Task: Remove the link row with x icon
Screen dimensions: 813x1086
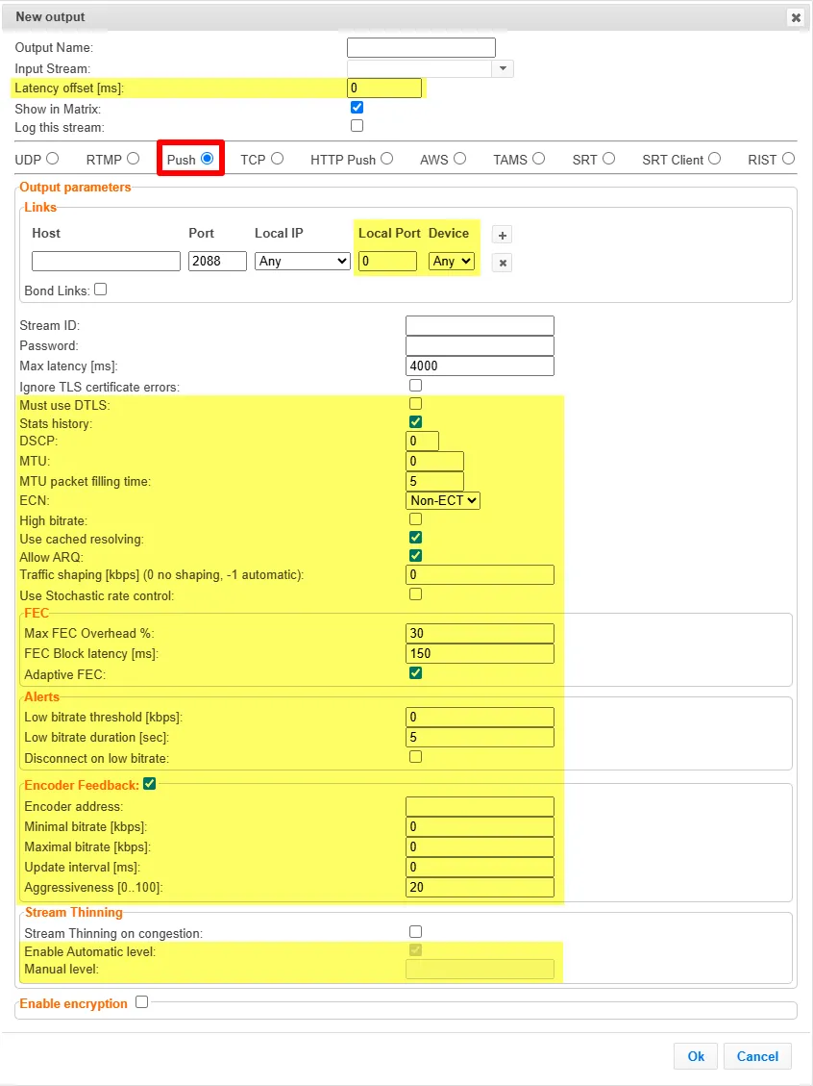Action: pos(503,264)
